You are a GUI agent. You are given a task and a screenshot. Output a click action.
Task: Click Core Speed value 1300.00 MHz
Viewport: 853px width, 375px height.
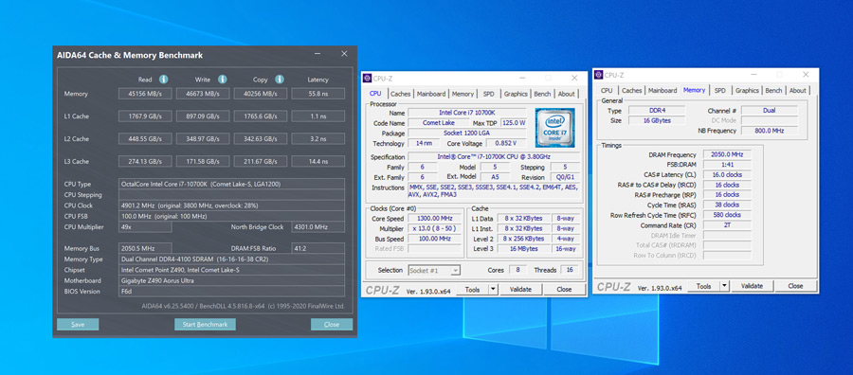pyautogui.click(x=435, y=218)
